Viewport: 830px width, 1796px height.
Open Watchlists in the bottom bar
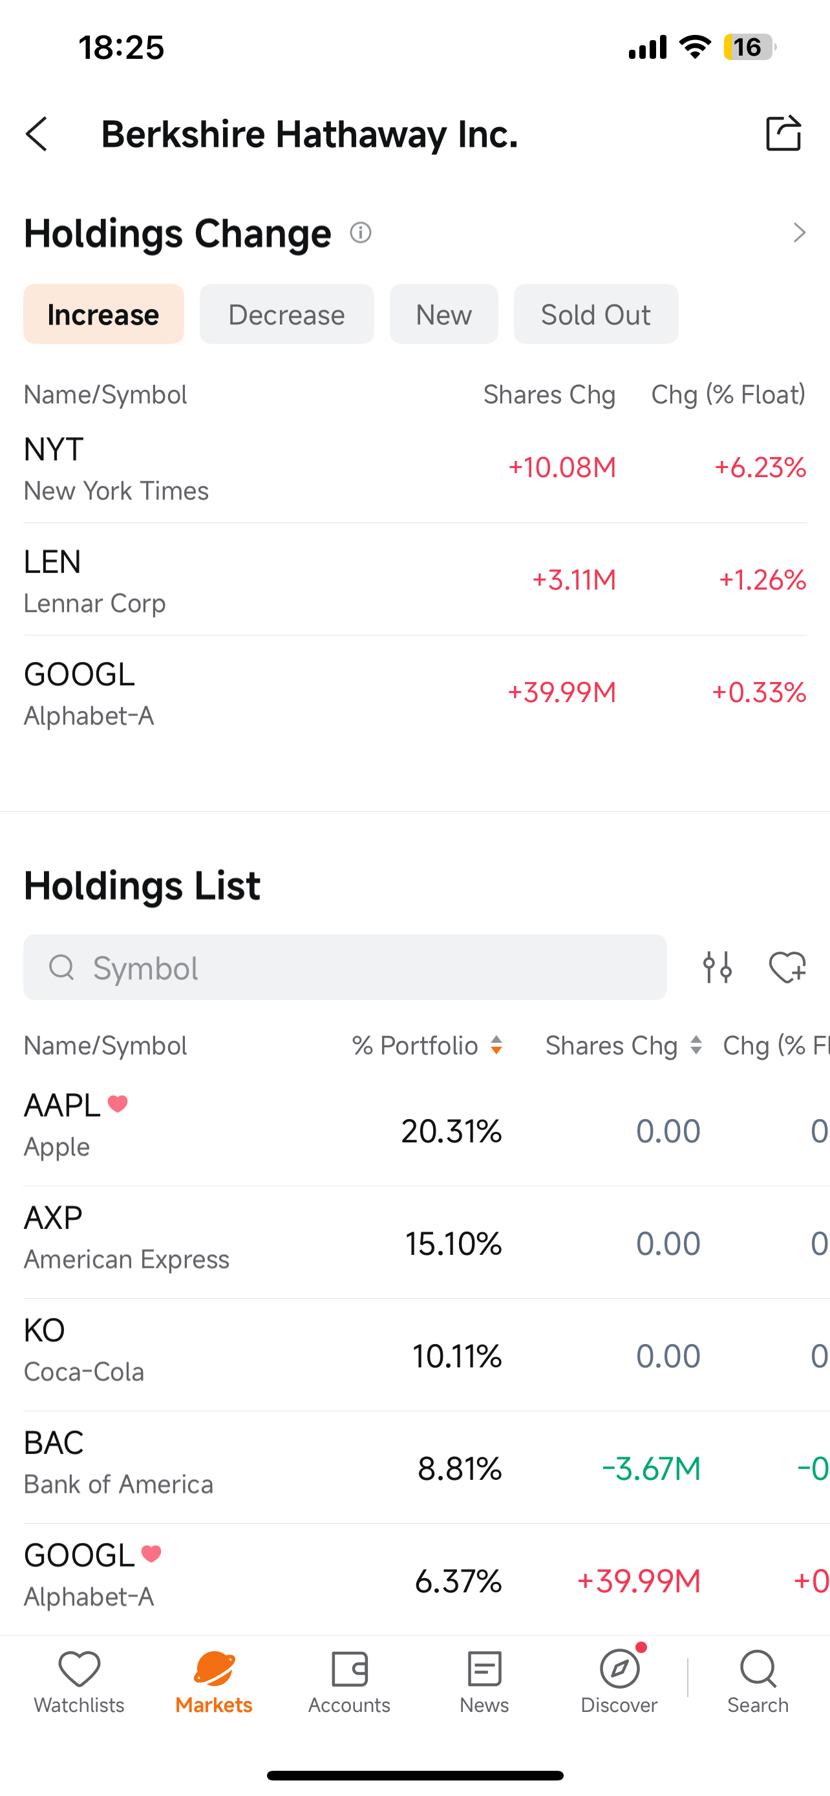point(80,1682)
